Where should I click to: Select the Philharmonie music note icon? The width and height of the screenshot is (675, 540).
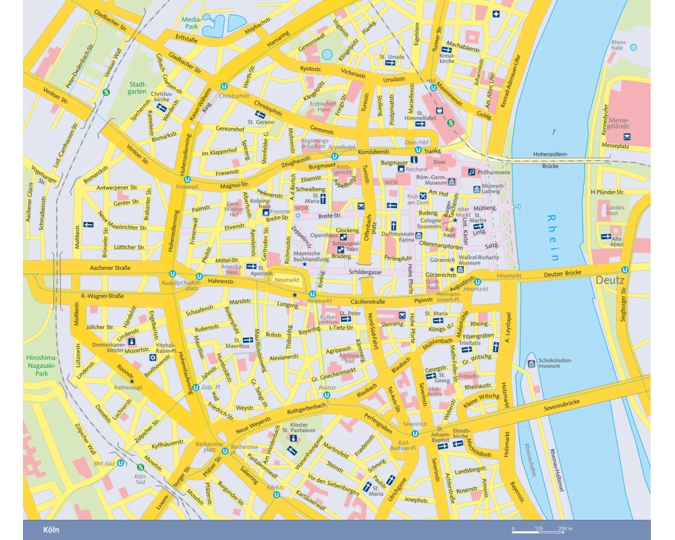pos(472,172)
